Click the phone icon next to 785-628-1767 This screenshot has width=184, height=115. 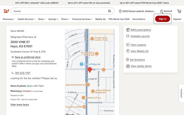(13, 73)
